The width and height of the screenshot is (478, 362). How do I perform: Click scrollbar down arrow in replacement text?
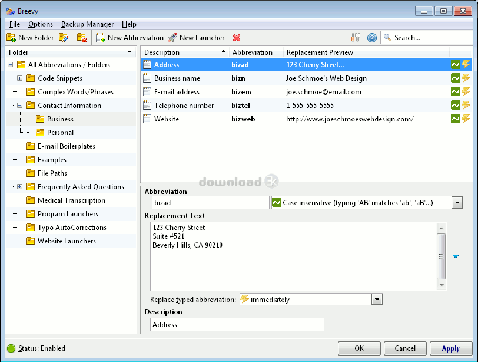[x=442, y=285]
